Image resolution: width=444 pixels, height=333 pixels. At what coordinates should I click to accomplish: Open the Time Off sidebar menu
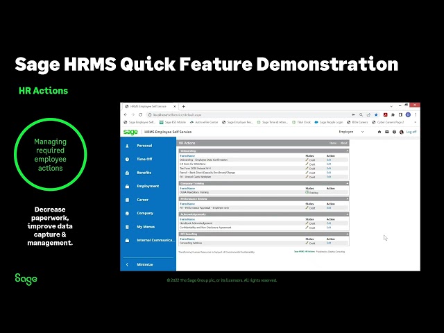coord(144,159)
